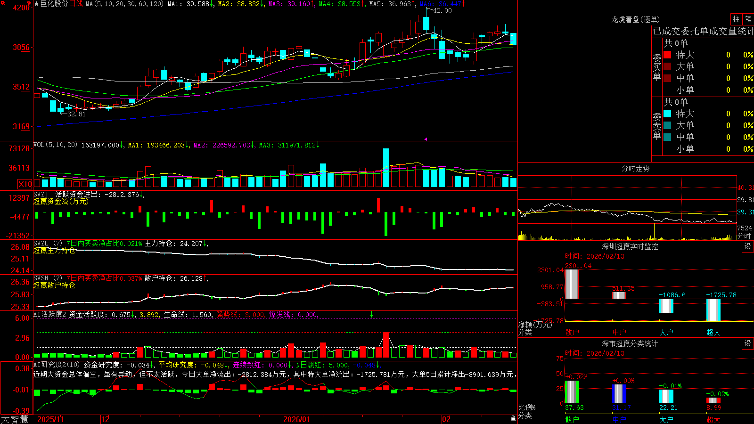Click the teal 大单 sell order swatch
The image size is (754, 424).
tap(667, 125)
